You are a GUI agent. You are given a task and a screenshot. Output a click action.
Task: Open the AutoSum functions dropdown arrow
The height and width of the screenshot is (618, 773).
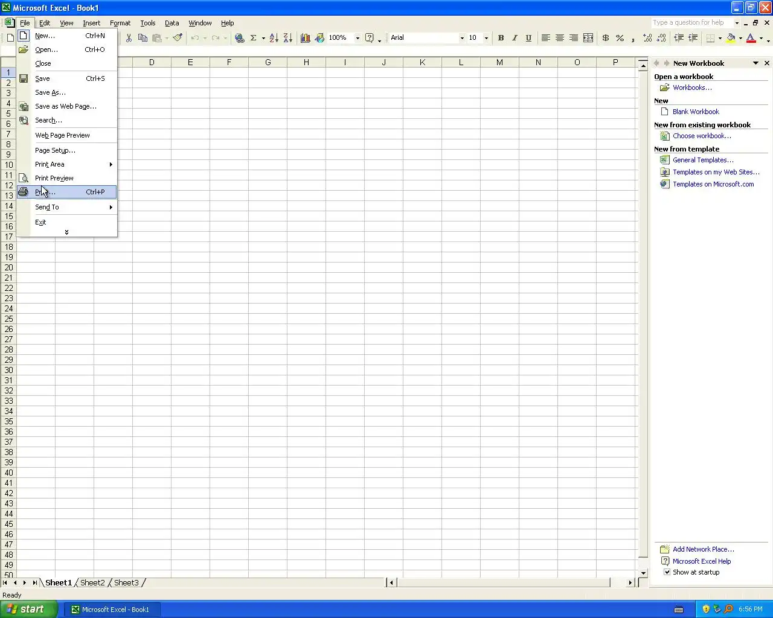(263, 37)
